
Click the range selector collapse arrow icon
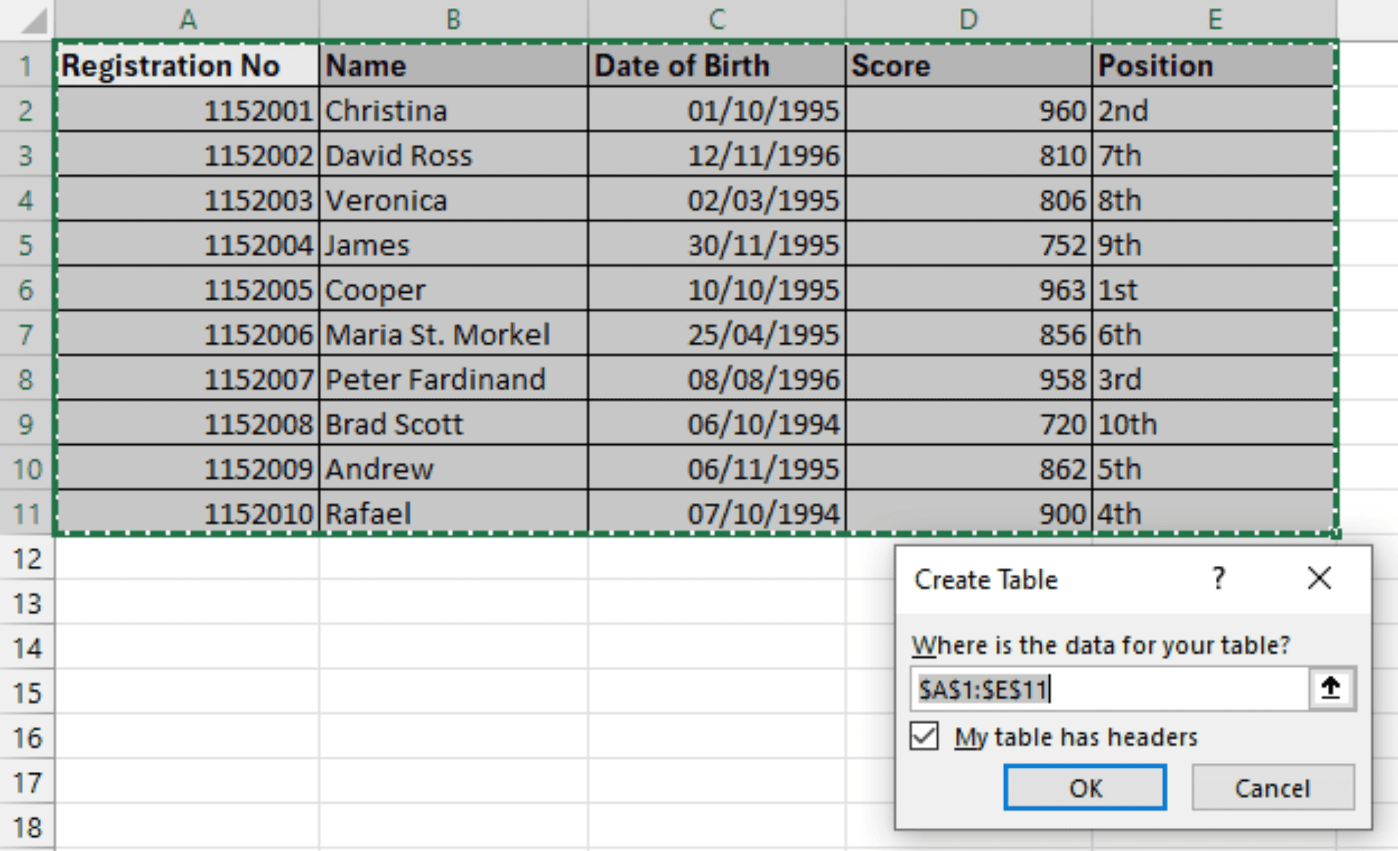(x=1330, y=688)
